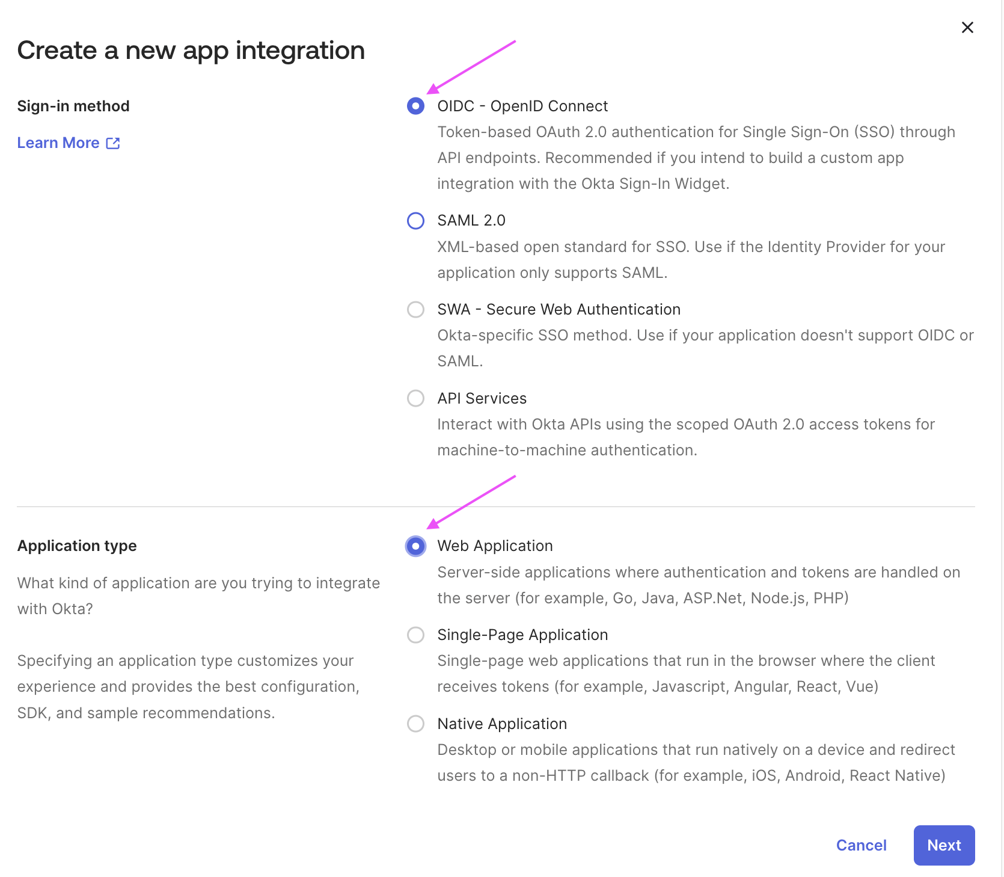This screenshot has height=877, width=1004.
Task: Click the SAML 2.0 label text
Action: (471, 220)
